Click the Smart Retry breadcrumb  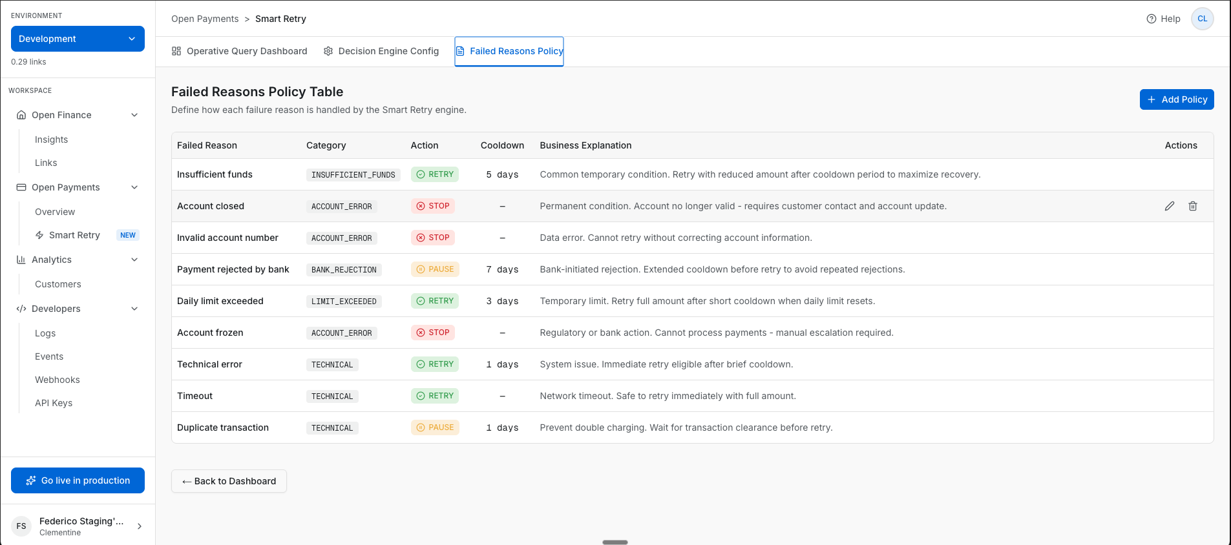(x=280, y=19)
